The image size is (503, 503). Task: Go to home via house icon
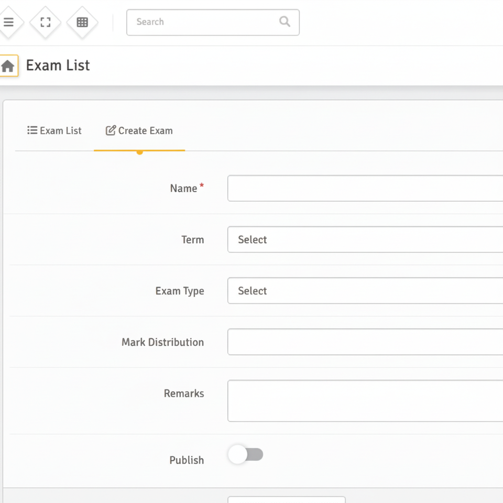coord(8,66)
